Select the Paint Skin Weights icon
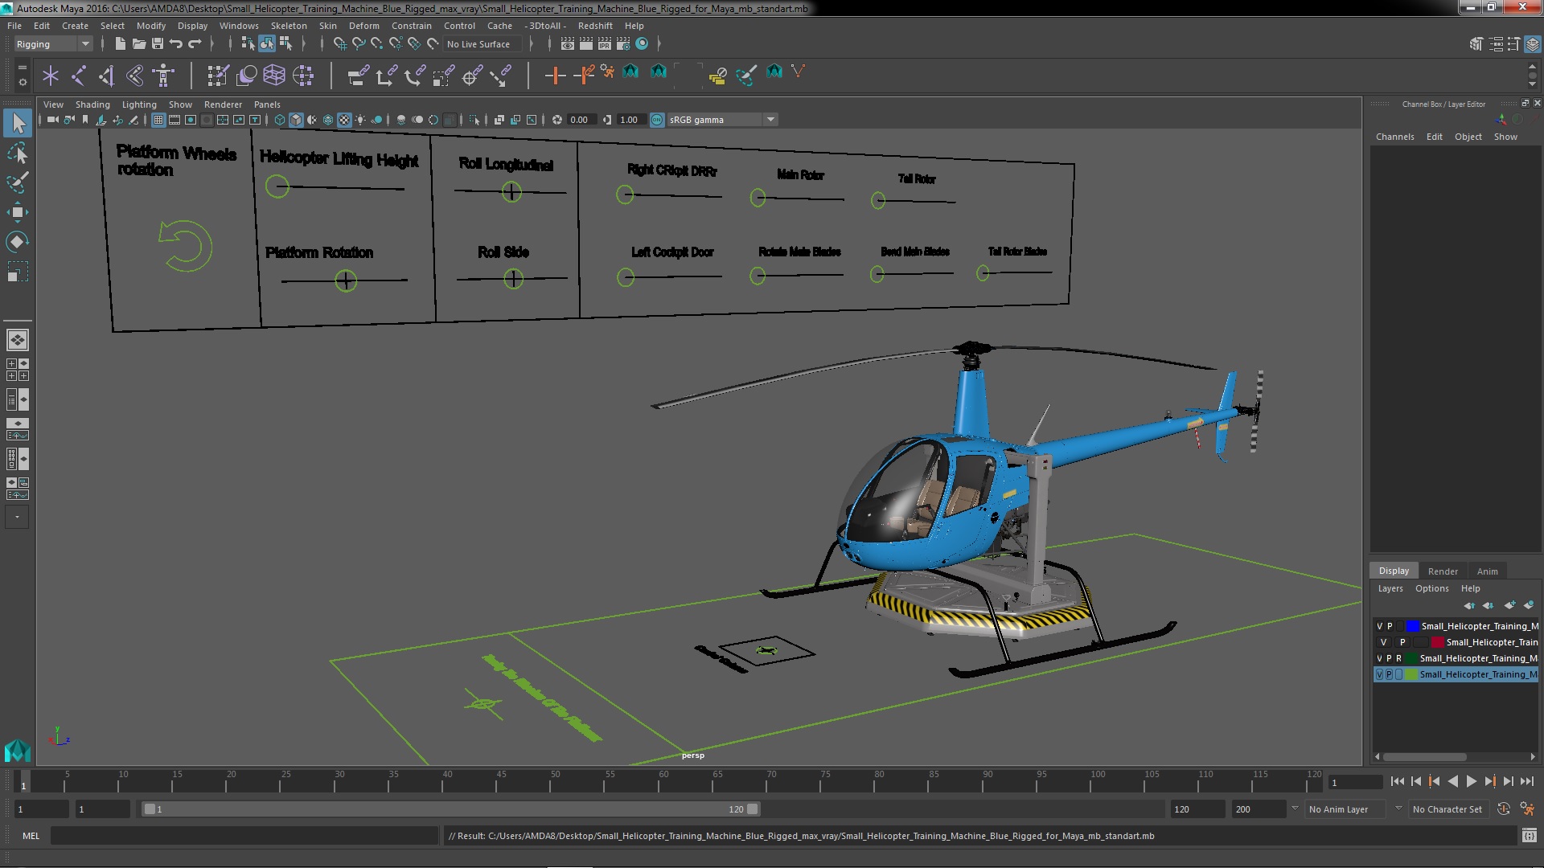 pyautogui.click(x=217, y=76)
